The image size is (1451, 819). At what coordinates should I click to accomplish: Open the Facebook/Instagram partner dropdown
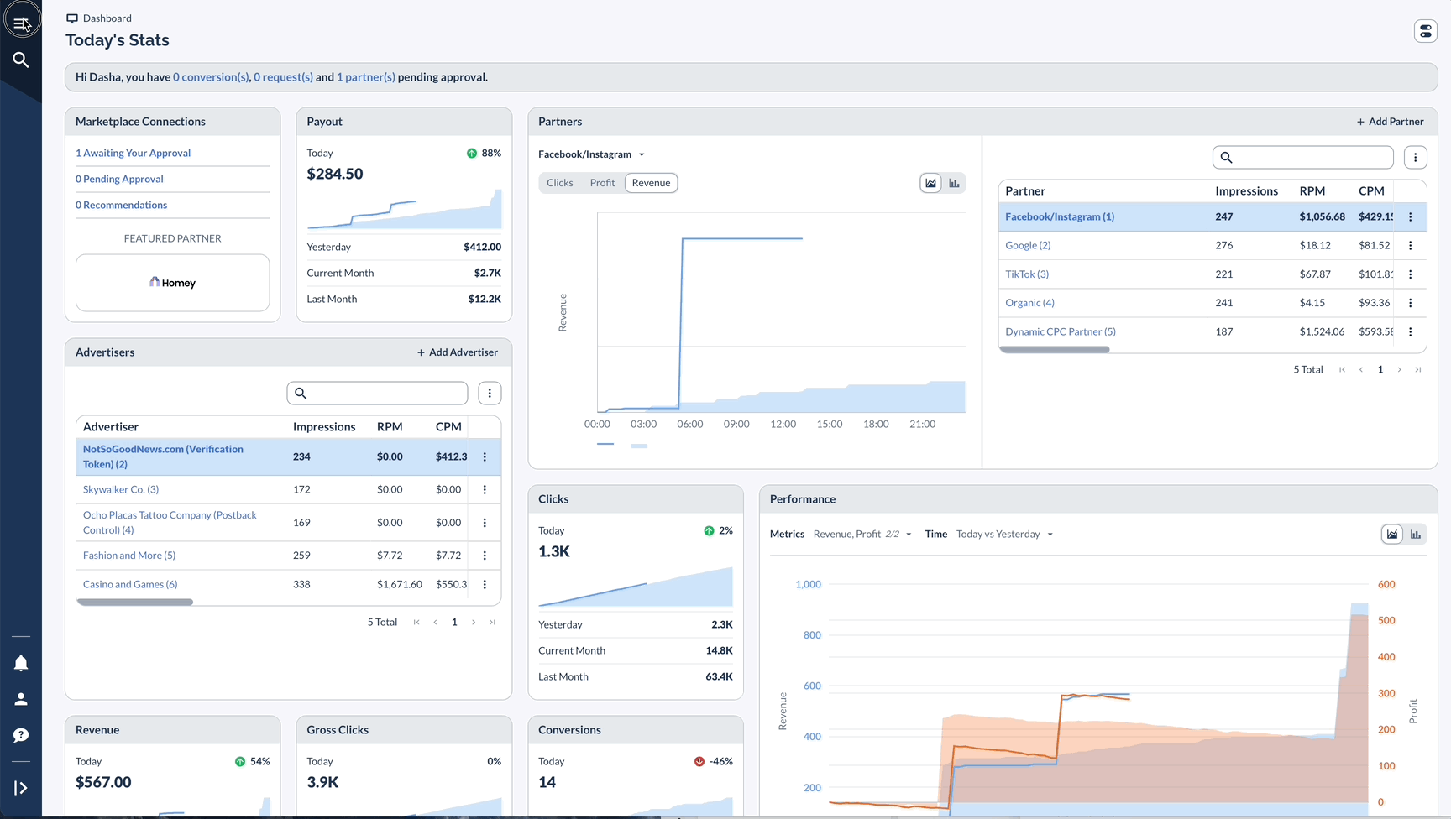point(591,154)
